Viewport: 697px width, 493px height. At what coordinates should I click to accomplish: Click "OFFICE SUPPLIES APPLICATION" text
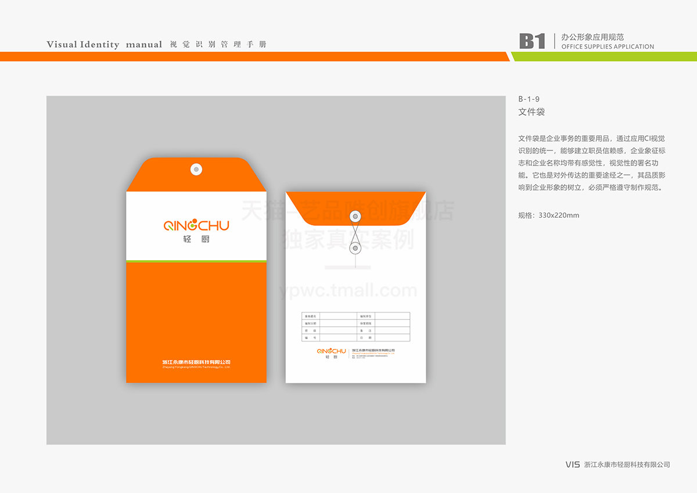tap(608, 46)
